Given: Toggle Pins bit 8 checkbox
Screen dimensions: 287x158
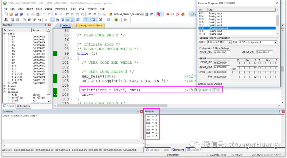Looking at the screenshot, I should pyautogui.click(x=256, y=77).
